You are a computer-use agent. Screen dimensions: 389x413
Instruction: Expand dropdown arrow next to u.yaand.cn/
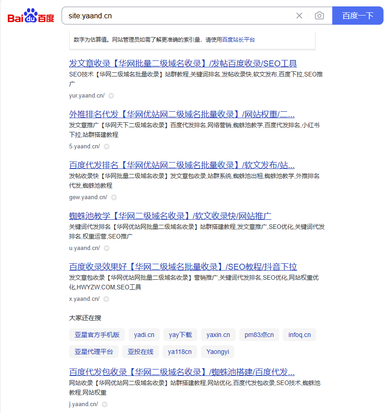(107, 248)
